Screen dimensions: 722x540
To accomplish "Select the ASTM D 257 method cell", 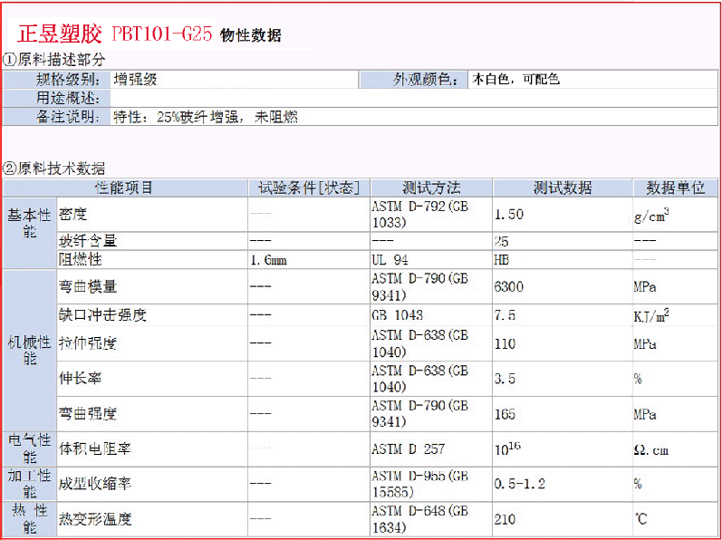I will (x=408, y=449).
